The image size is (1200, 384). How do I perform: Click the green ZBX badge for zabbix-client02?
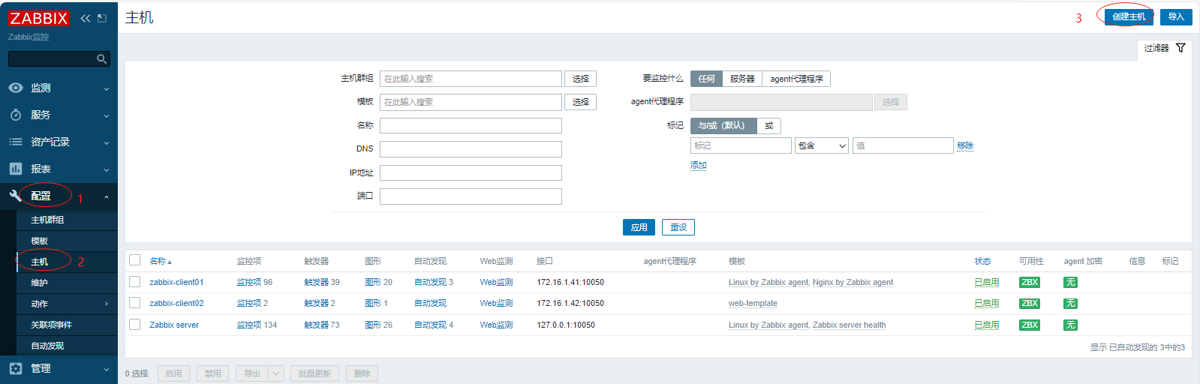(1029, 304)
